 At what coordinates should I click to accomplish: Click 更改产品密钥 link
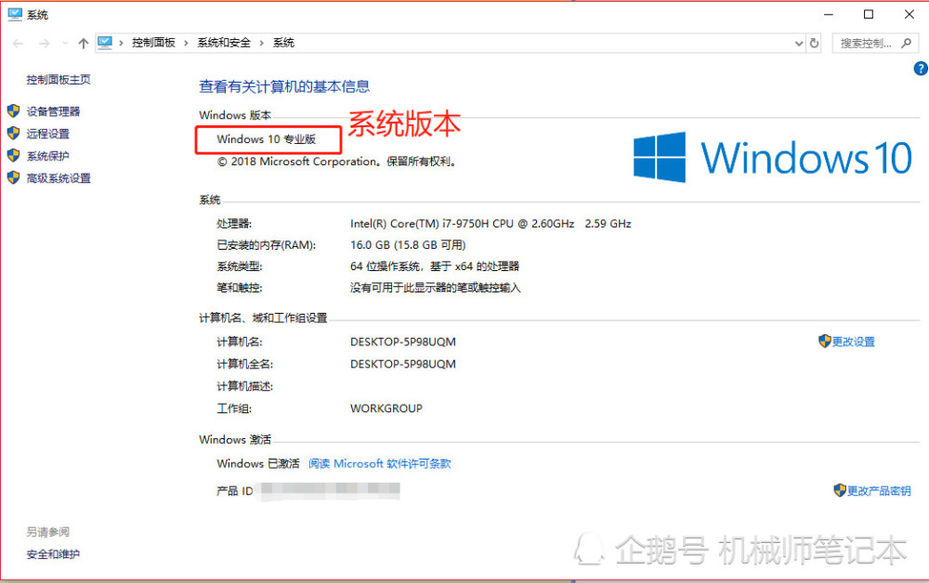pos(879,491)
